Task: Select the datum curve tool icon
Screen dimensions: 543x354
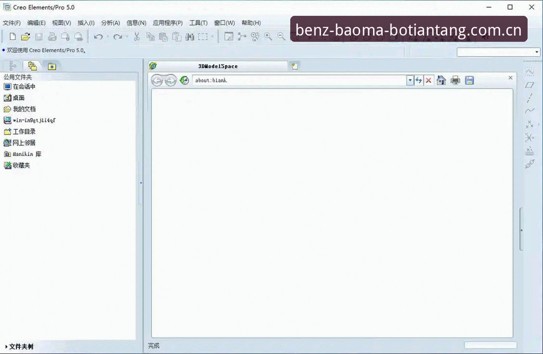Action: point(530,110)
